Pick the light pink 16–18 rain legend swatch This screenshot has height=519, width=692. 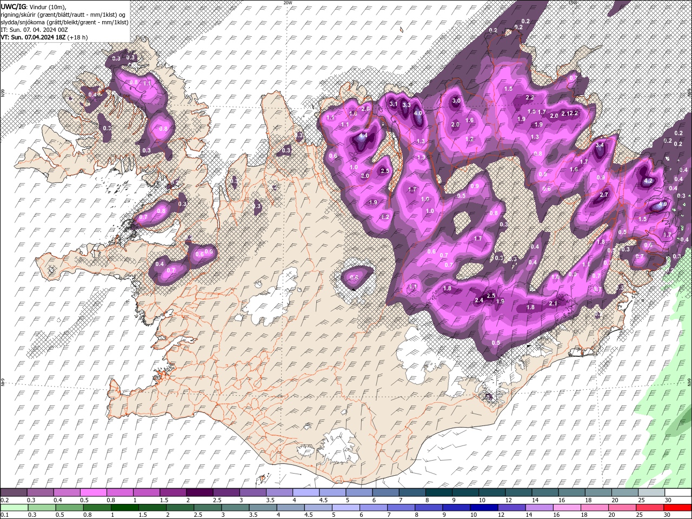[567, 507]
